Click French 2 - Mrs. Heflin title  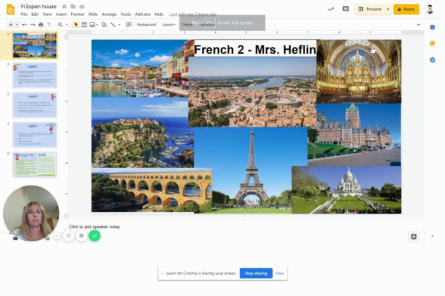[255, 50]
